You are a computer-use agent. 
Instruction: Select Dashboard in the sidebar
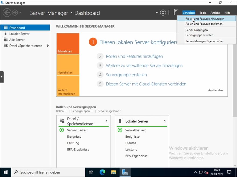coord(25,28)
